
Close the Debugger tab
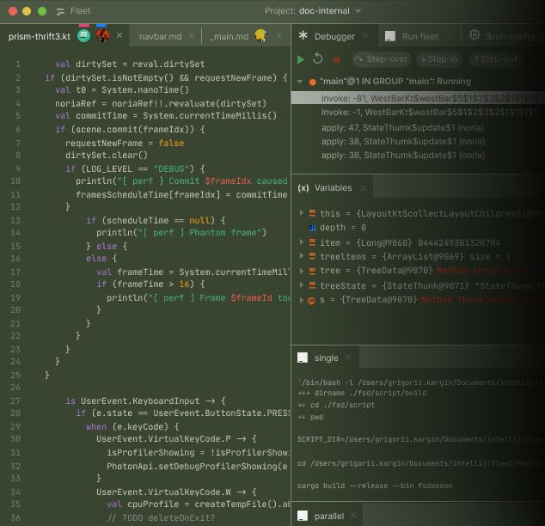tap(365, 35)
